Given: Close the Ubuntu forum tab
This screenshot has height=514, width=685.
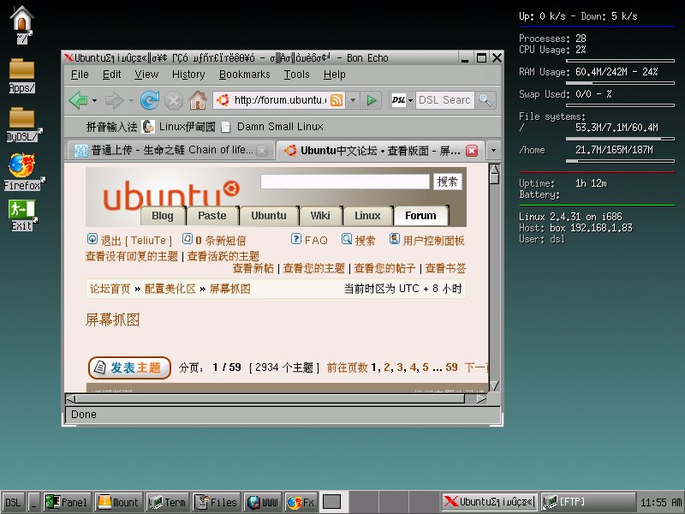Looking at the screenshot, I should (472, 151).
